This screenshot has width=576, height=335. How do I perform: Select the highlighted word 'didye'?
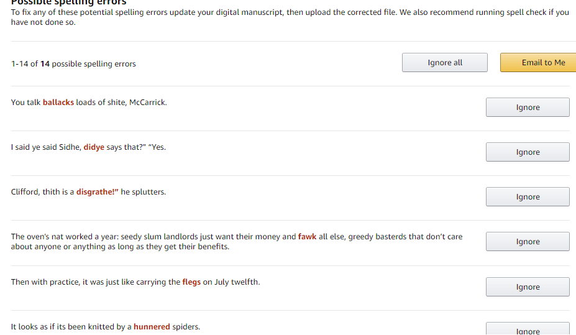pos(94,147)
